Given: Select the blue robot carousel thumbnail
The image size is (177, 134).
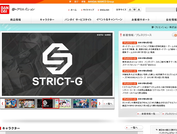Looking at the screenshot, I should 81,103.
